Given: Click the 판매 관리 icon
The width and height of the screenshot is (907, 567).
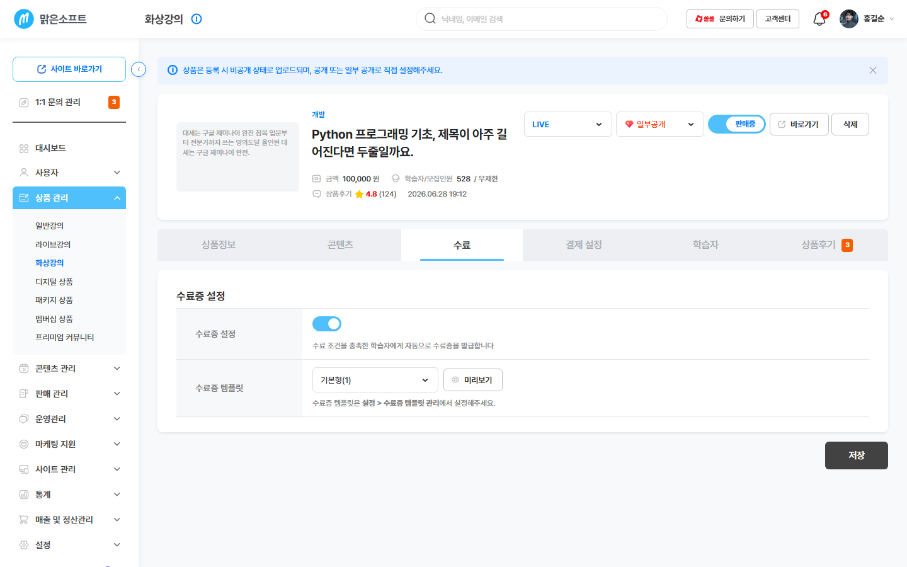Looking at the screenshot, I should click(x=24, y=394).
